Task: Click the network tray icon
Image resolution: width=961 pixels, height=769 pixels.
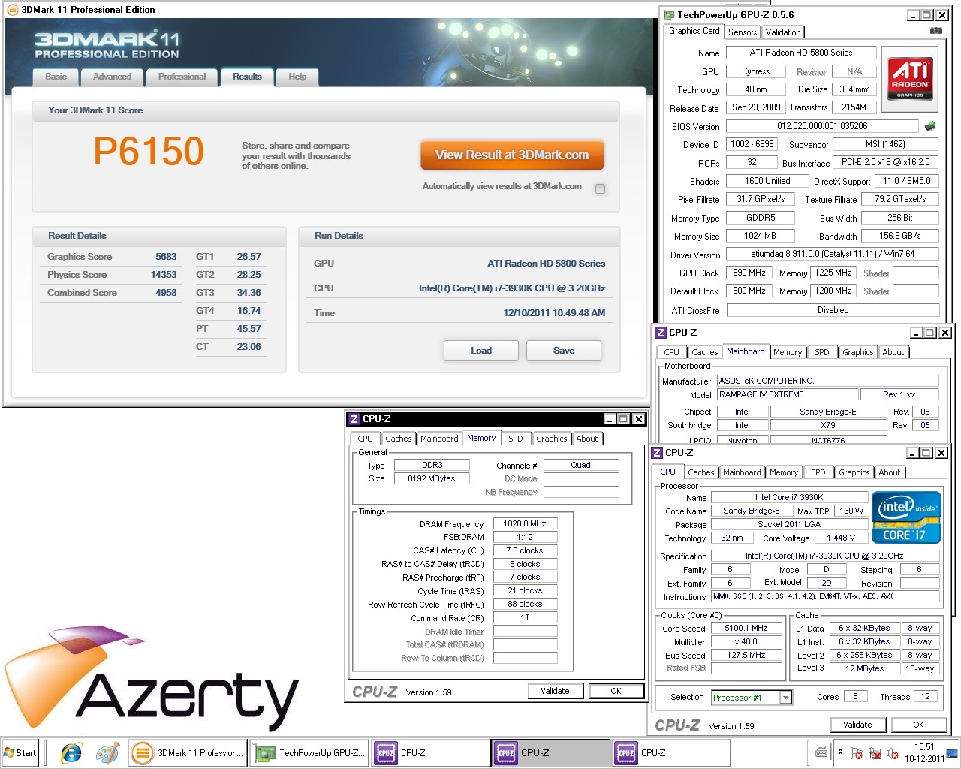Action: [x=875, y=753]
